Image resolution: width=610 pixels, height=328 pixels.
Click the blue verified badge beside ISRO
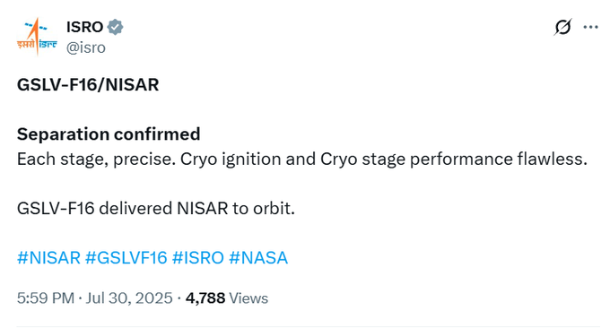(115, 27)
